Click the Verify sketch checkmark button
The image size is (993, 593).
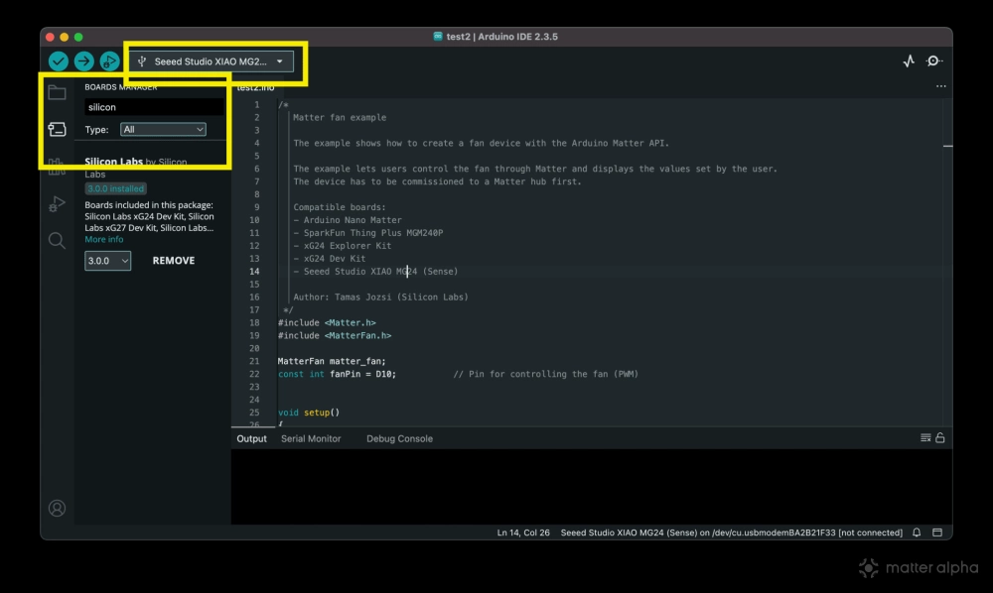59,61
